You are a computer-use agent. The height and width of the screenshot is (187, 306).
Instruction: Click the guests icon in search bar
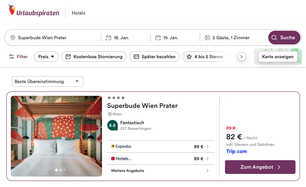[207, 38]
